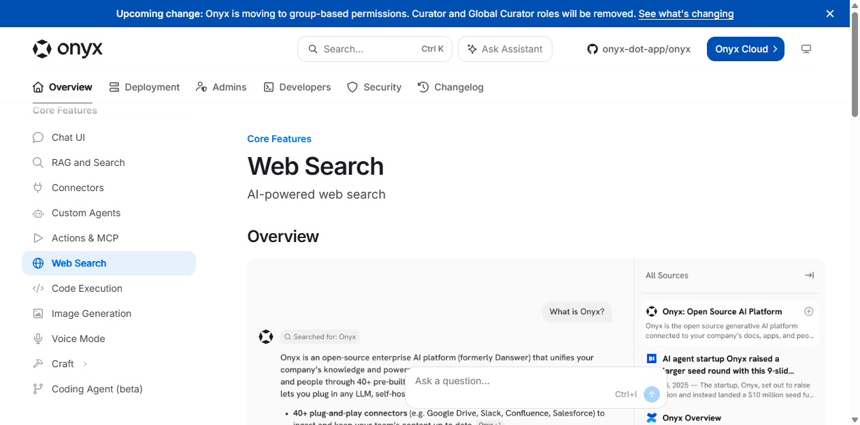
Task: Open the onyx-dot-app/onyx GitHub link
Action: click(x=639, y=49)
